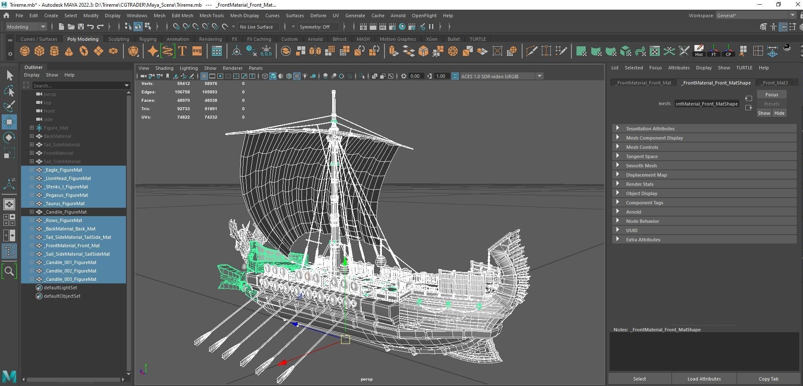Click the Notes text area

[x=704, y=352]
